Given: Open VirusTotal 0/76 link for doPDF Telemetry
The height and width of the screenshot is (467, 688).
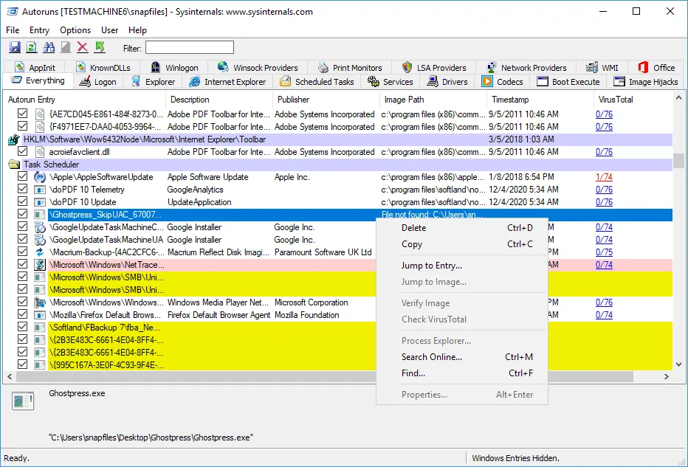Looking at the screenshot, I should (604, 190).
